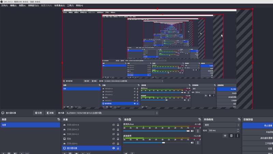Viewport: 273px width, 154px height.
Task: Click the 停止直播 button
Action: [x=258, y=126]
